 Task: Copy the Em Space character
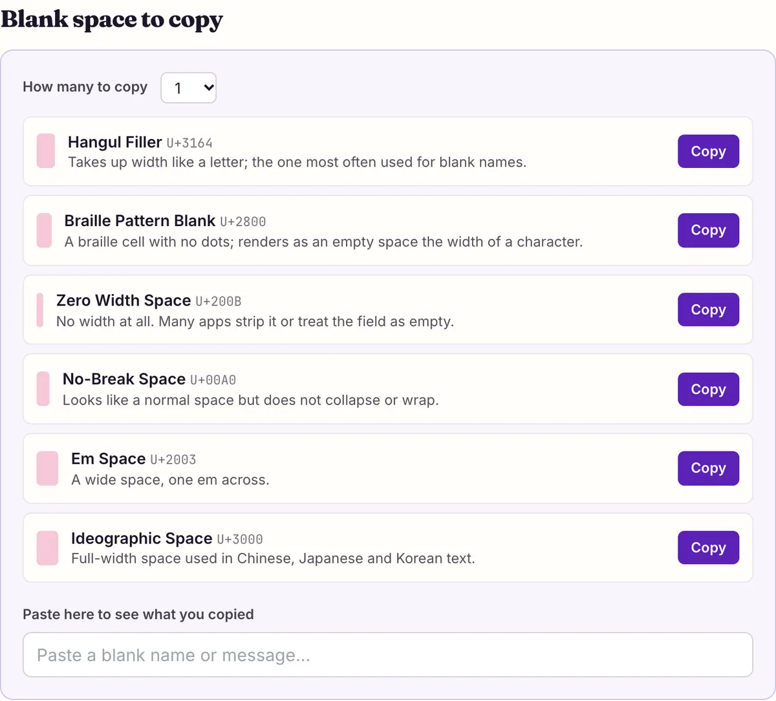[x=708, y=468]
